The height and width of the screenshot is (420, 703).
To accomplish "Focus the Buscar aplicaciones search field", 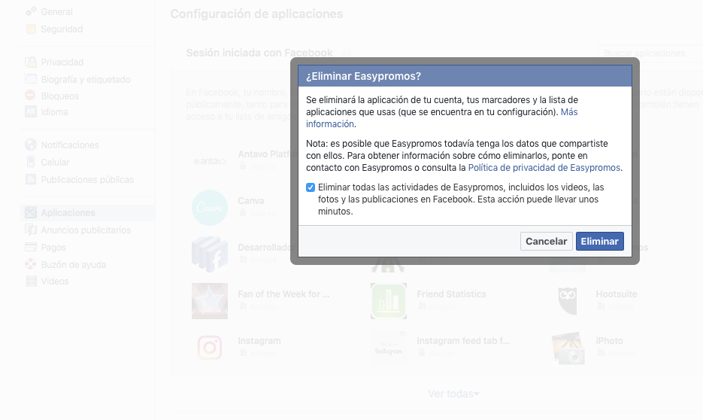I will pos(650,53).
